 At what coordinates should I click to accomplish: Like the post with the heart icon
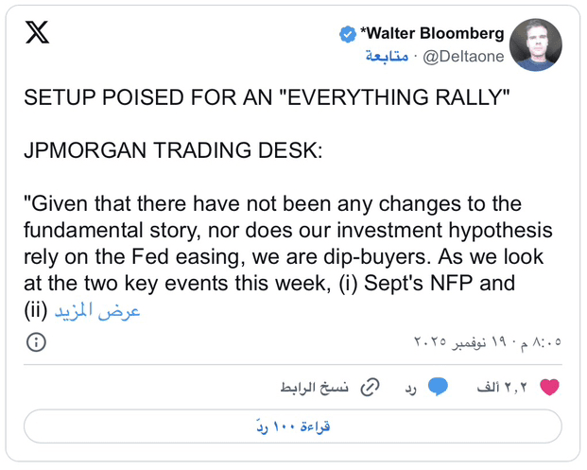coord(549,387)
